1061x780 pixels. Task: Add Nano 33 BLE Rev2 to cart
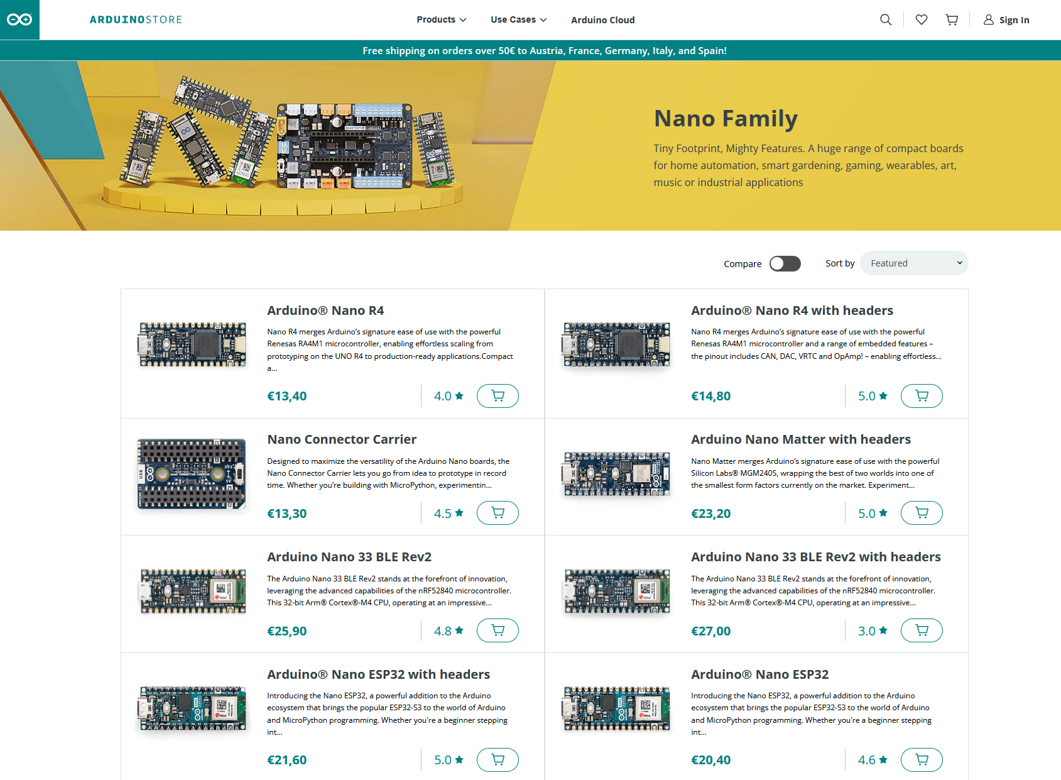498,630
